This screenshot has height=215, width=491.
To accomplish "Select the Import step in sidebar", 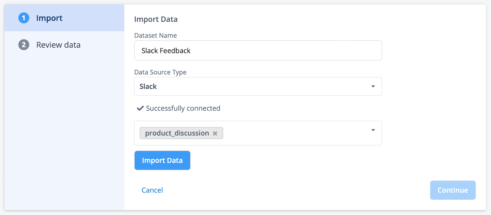I will pos(49,18).
